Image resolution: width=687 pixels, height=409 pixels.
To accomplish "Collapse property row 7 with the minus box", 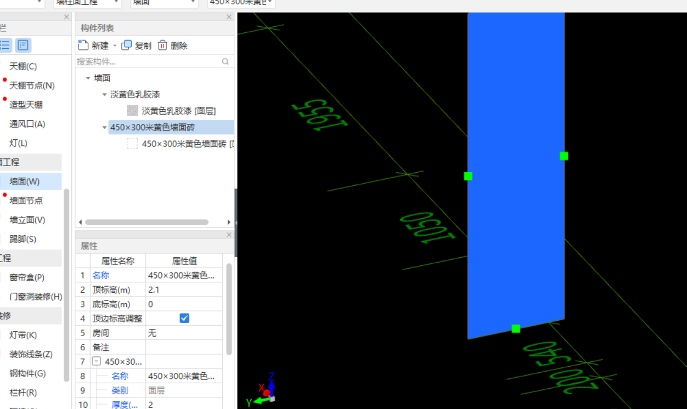I will click(x=96, y=361).
